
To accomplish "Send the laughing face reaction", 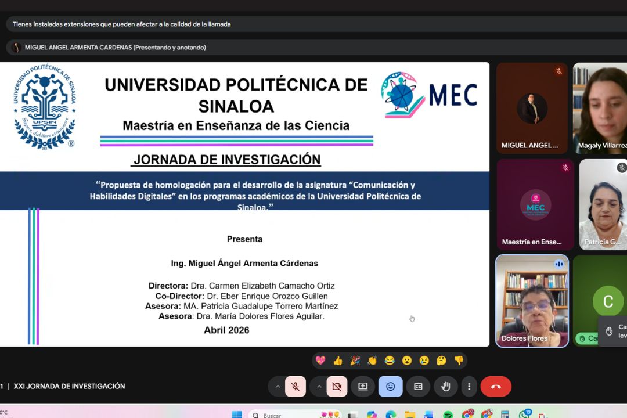I will (x=390, y=361).
